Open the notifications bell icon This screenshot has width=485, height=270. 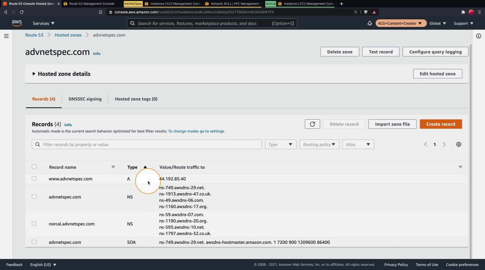pos(370,23)
